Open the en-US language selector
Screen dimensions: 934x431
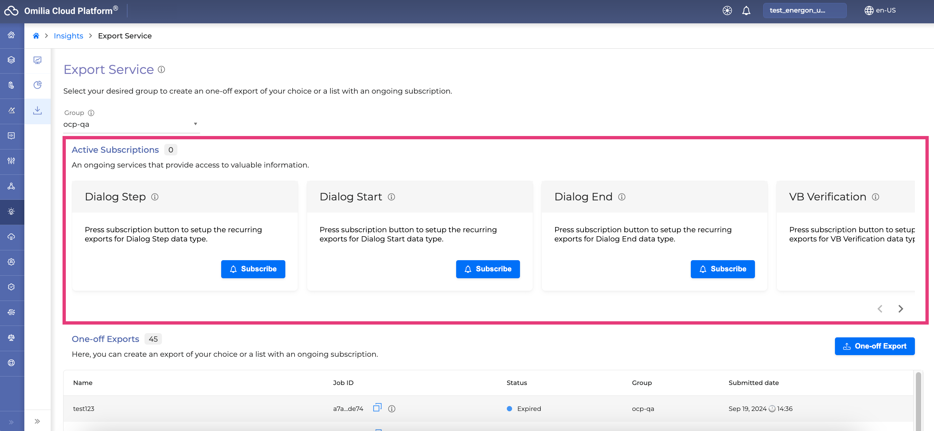point(880,11)
